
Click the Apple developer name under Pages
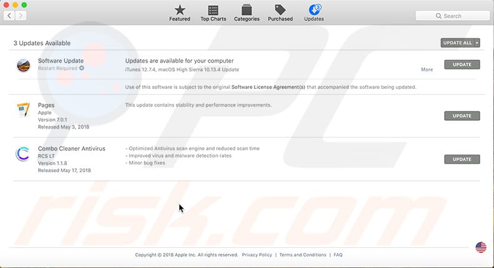44,113
